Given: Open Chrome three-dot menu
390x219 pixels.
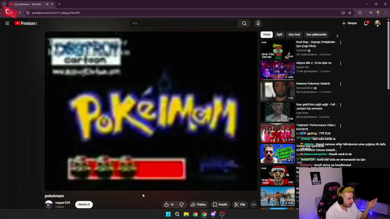Looking at the screenshot, I should pos(386,13).
